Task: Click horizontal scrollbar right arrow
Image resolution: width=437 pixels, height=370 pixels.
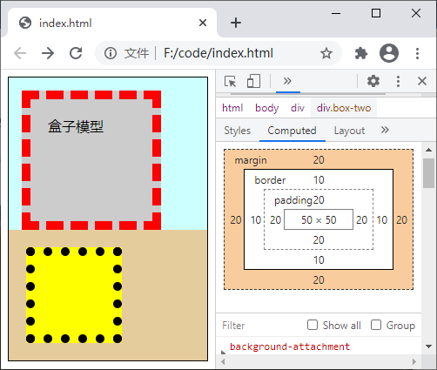Action: [x=414, y=361]
